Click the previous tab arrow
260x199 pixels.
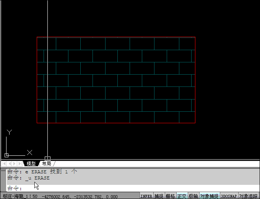pyautogui.click(x=10, y=164)
